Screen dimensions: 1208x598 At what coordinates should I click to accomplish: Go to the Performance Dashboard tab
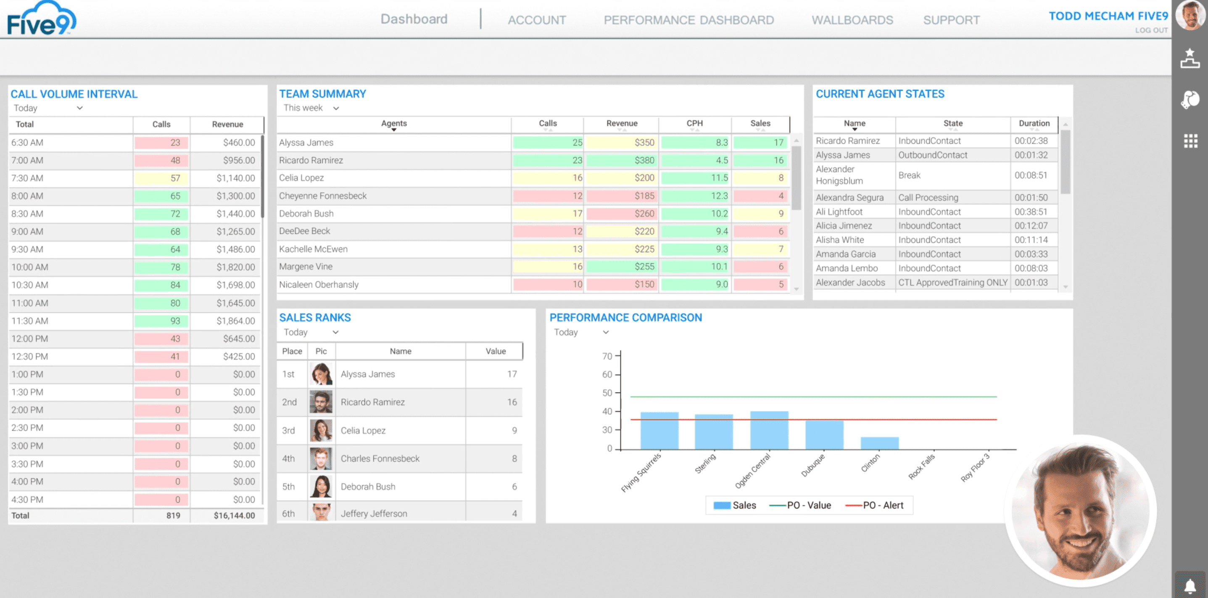pyautogui.click(x=688, y=20)
